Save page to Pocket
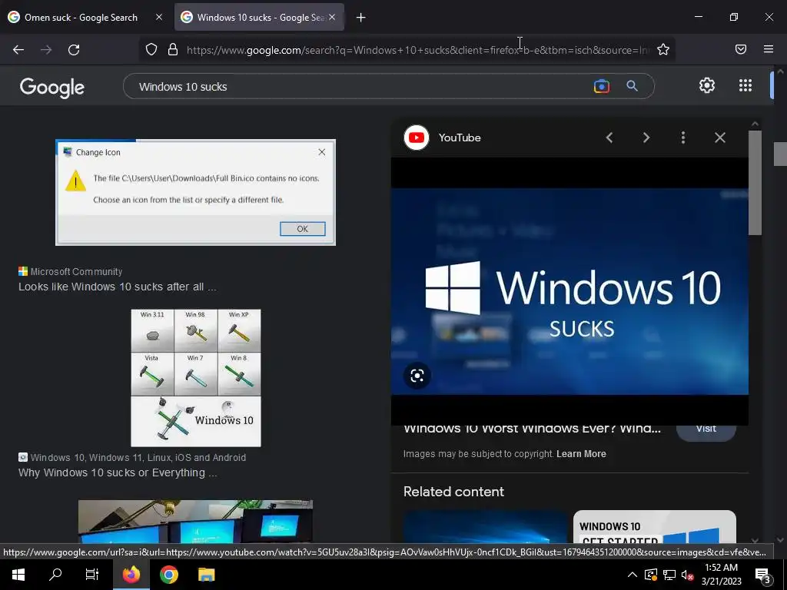Image resolution: width=787 pixels, height=590 pixels. click(741, 49)
